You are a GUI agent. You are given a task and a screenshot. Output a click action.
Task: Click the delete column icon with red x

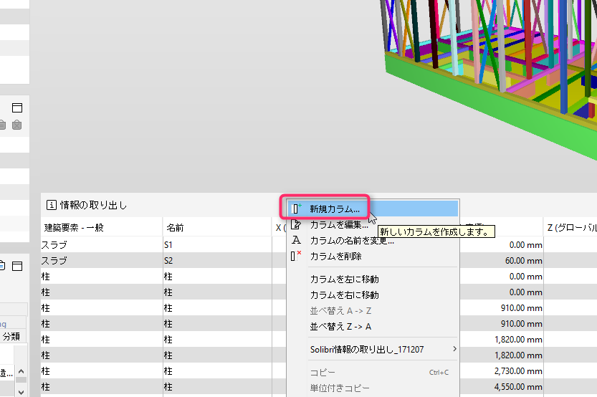296,256
